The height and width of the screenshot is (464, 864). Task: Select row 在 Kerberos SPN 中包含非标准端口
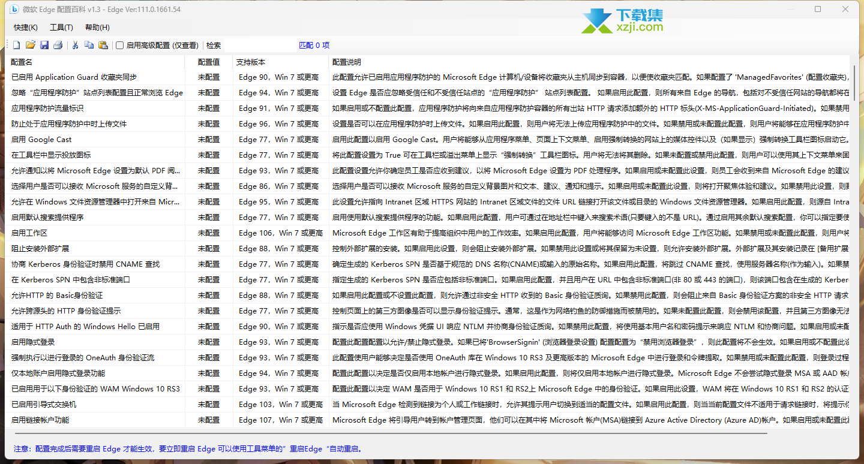pyautogui.click(x=428, y=279)
